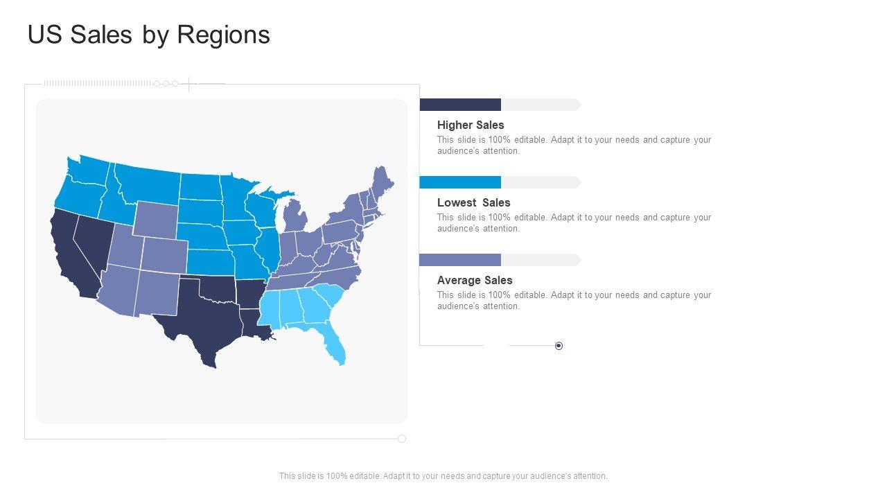Click the purple Average Sales legend bar
This screenshot has width=887, height=499.
(x=460, y=260)
